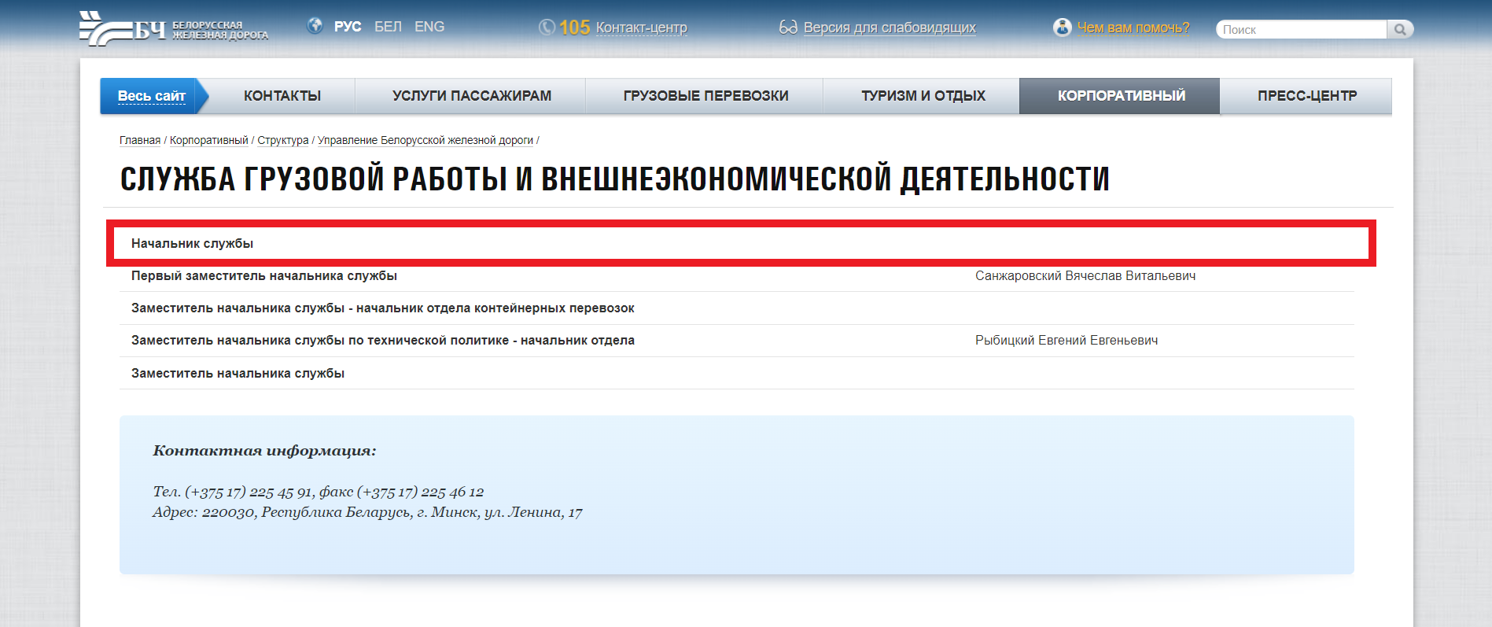The width and height of the screenshot is (1492, 627).
Task: Open the Услуги пассажирам menu
Action: [471, 96]
